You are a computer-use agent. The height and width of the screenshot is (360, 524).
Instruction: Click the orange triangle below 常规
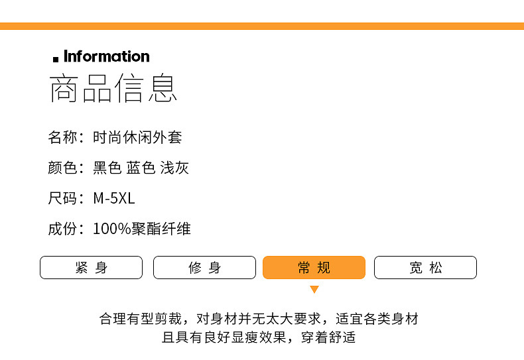pyautogui.click(x=314, y=290)
